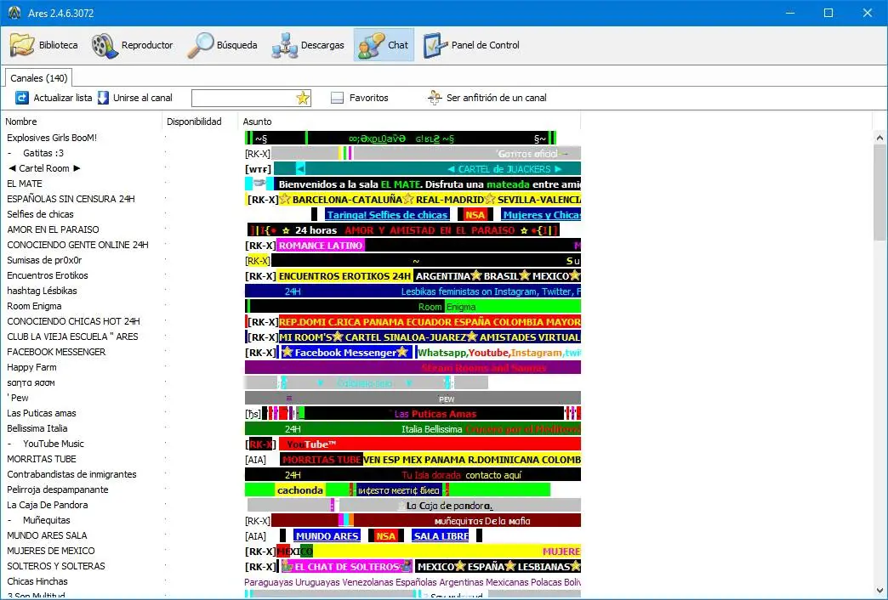This screenshot has width=888, height=600.
Task: Click the "MUNDO ARES" topic link text
Action: click(x=327, y=535)
